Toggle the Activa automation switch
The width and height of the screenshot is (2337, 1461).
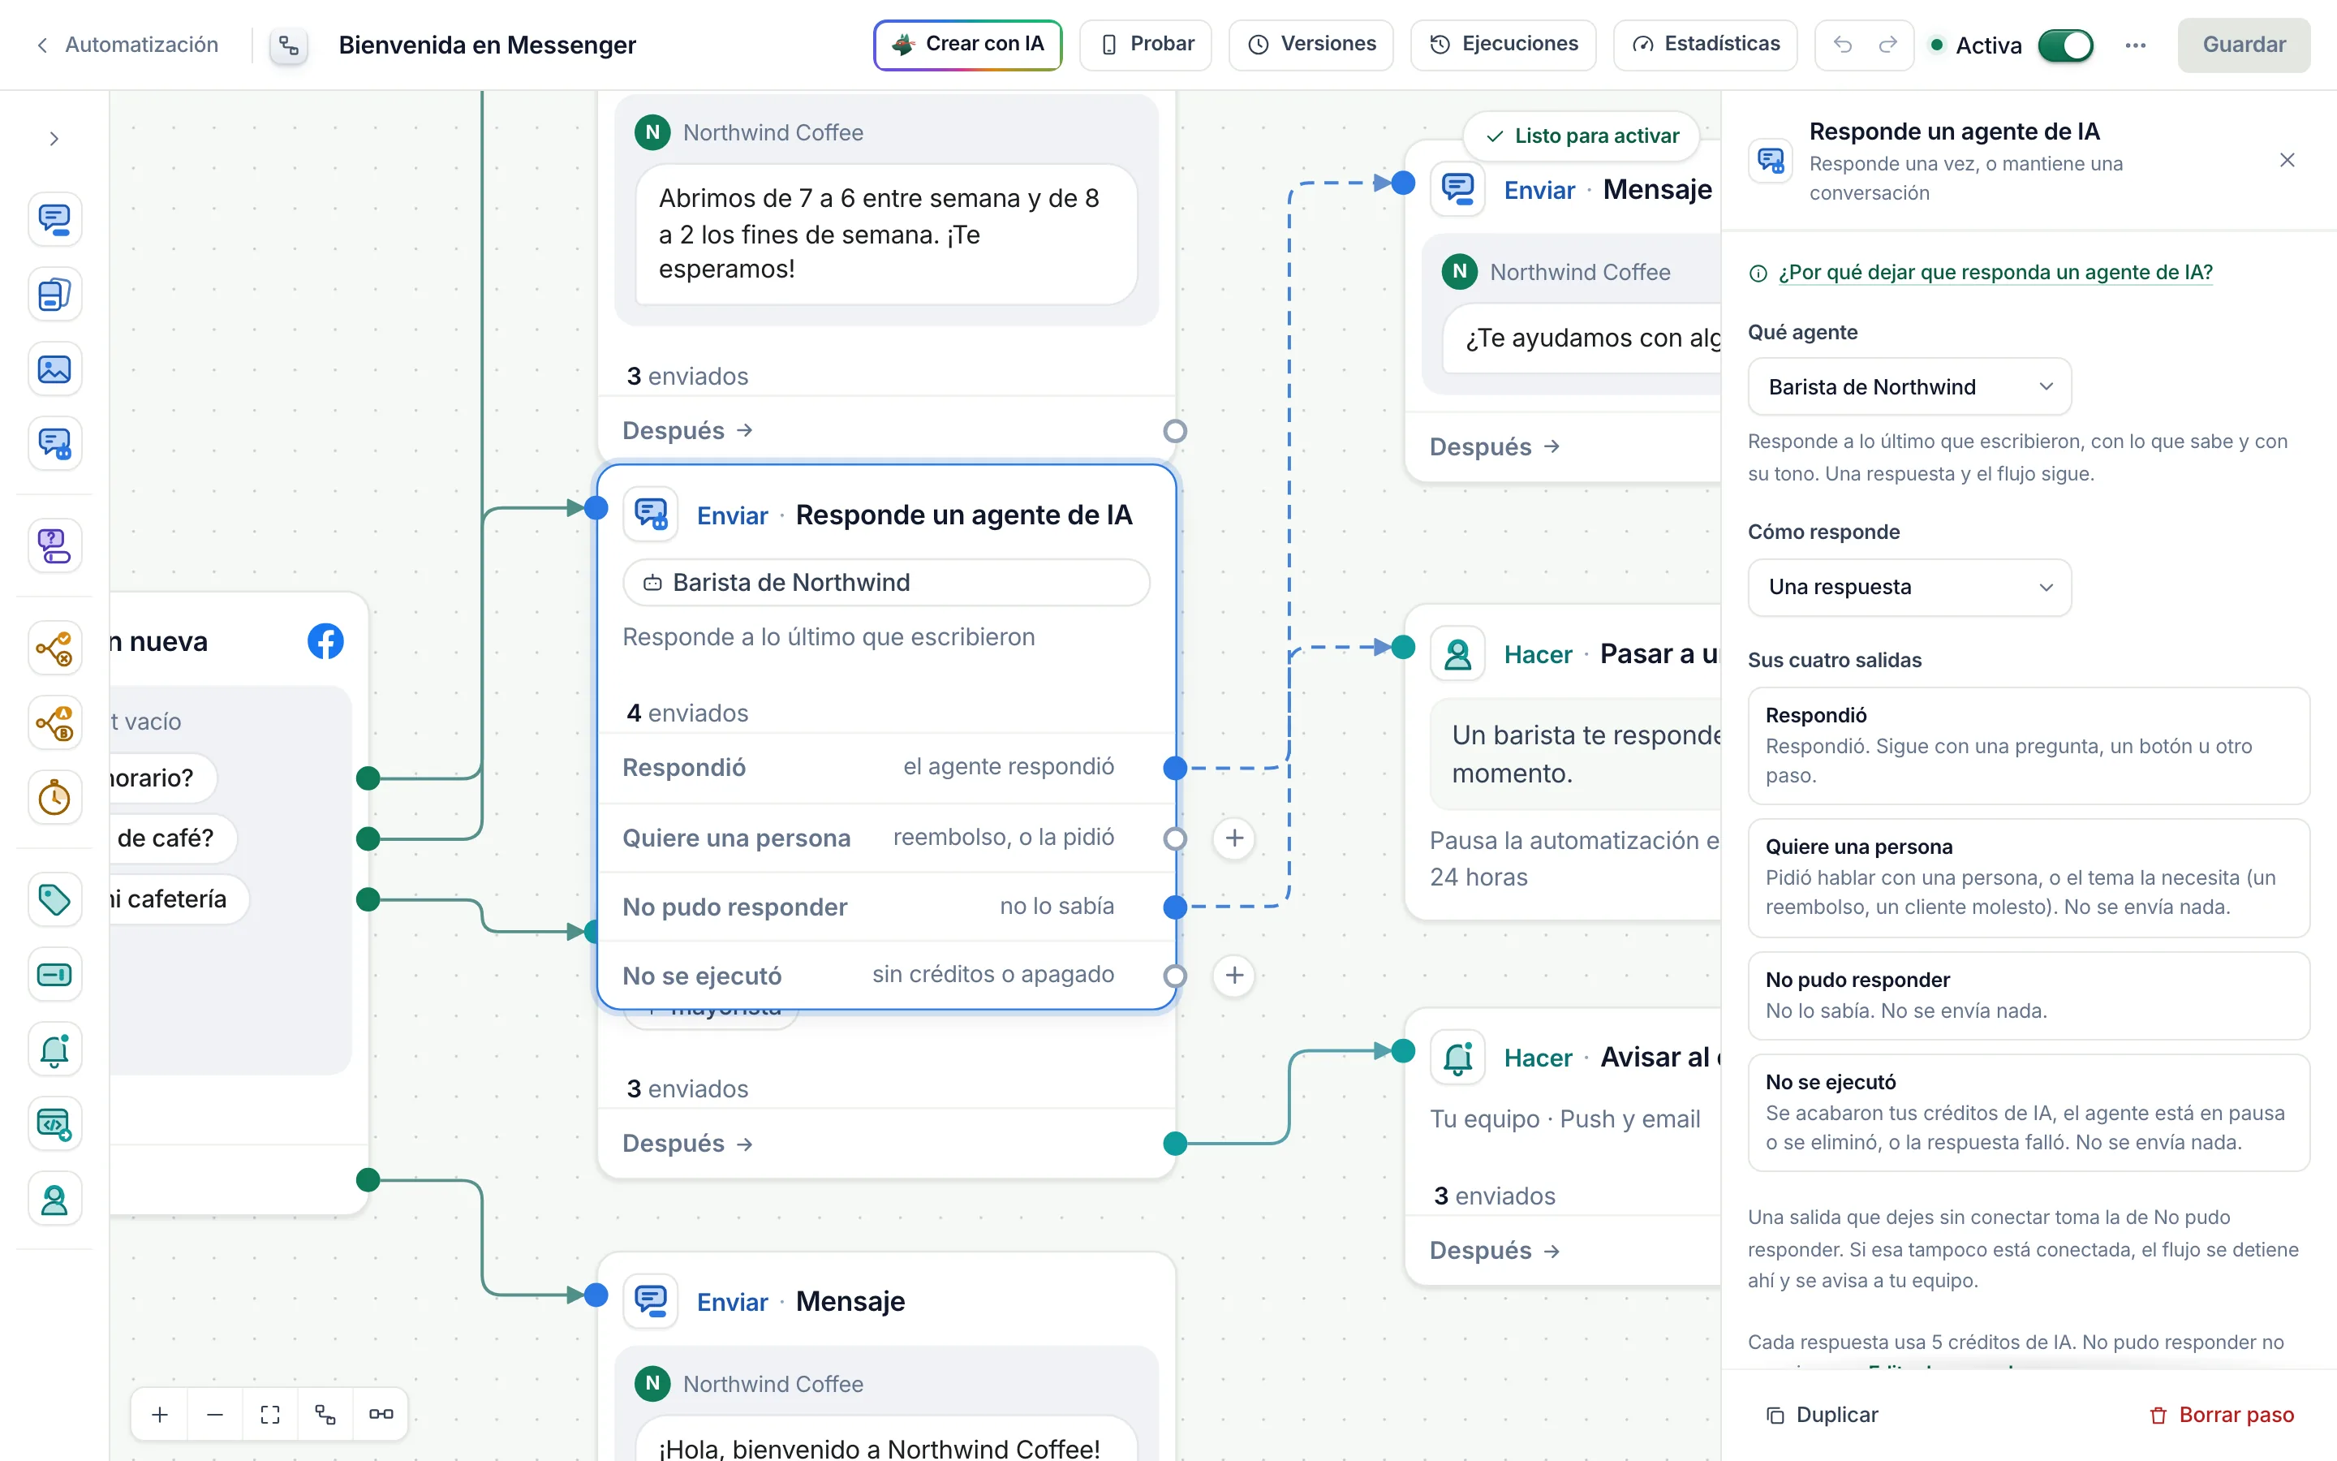click(2066, 45)
